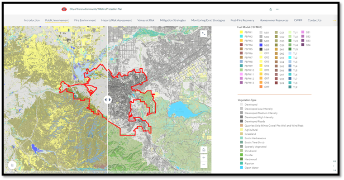
Task: Switch to the Fire Environment tab
Action: (85, 20)
